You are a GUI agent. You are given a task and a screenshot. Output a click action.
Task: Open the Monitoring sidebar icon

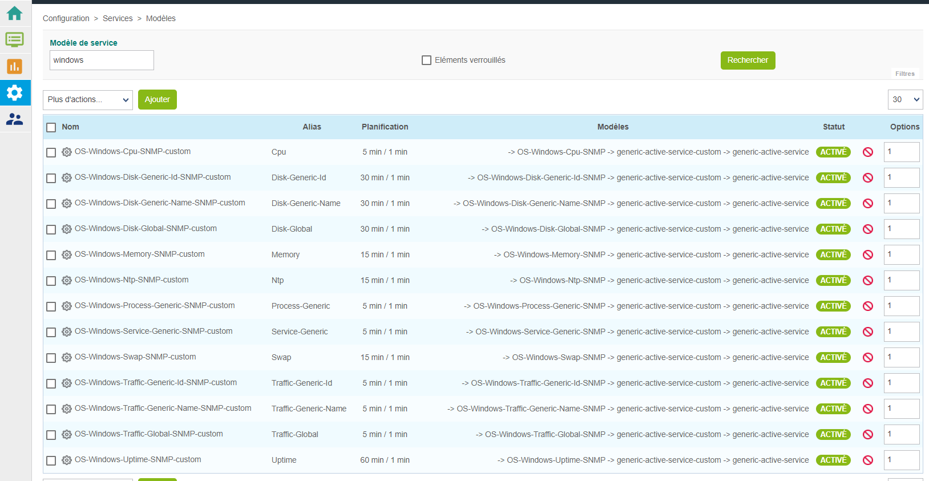15,40
